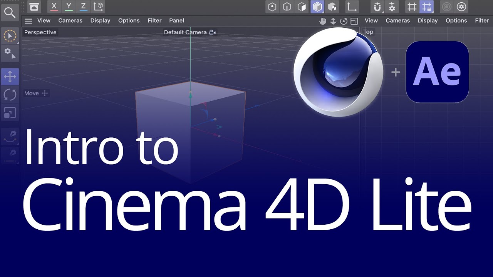
Task: Toggle the Z axis lock
Action: click(83, 7)
